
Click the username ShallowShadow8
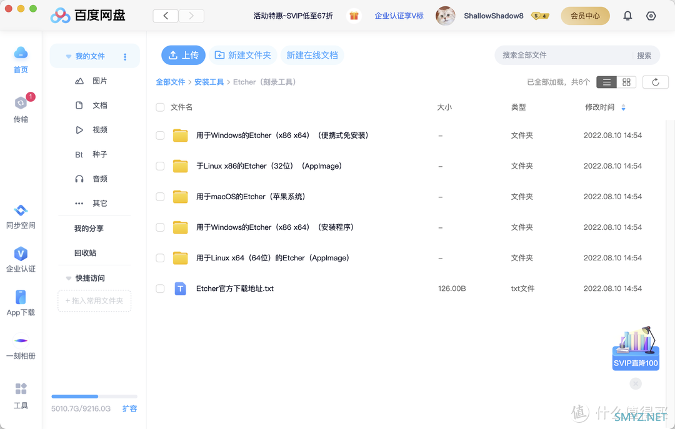494,16
